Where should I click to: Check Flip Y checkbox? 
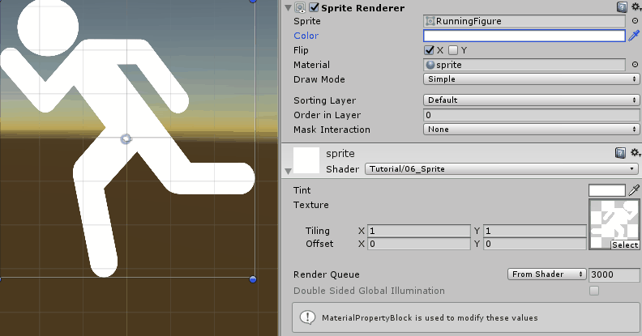[453, 50]
